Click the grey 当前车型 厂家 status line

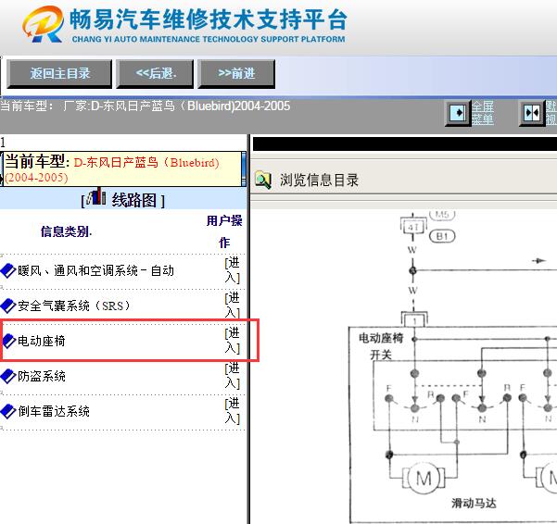tap(145, 106)
